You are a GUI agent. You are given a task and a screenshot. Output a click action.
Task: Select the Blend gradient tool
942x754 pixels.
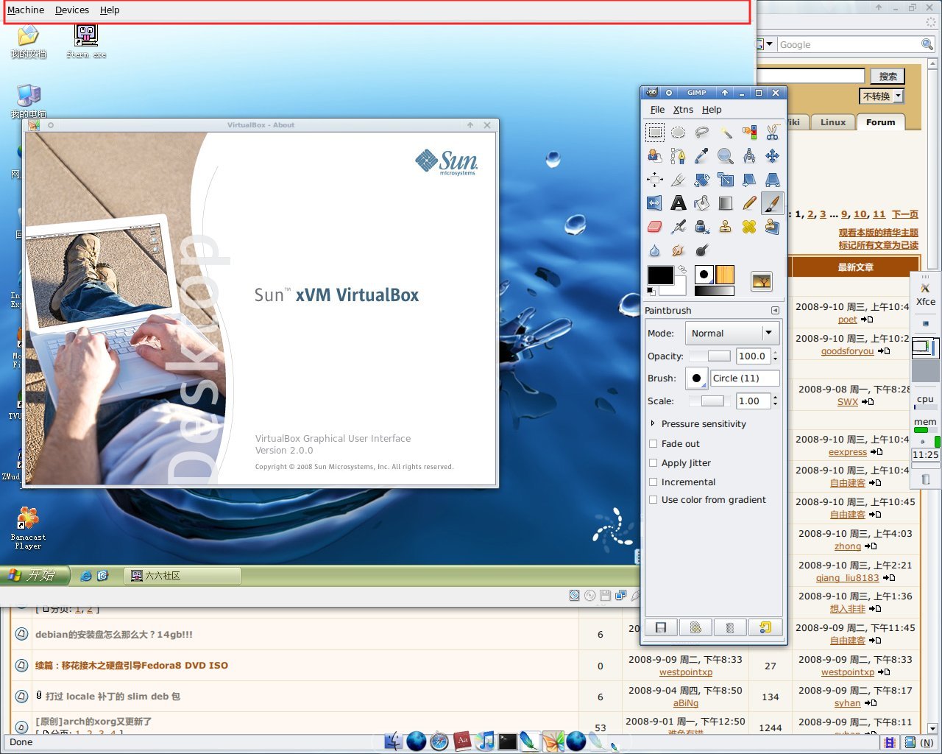[726, 203]
